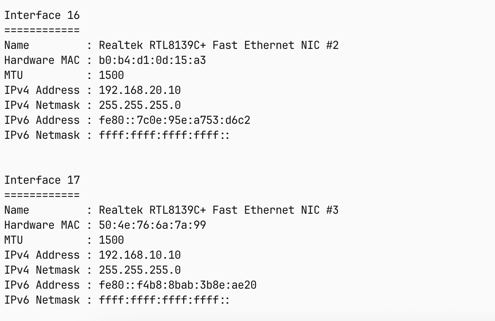The height and width of the screenshot is (321, 495).
Task: Click MAC address 50:4e:76:6a:7a:99
Action: (x=152, y=225)
